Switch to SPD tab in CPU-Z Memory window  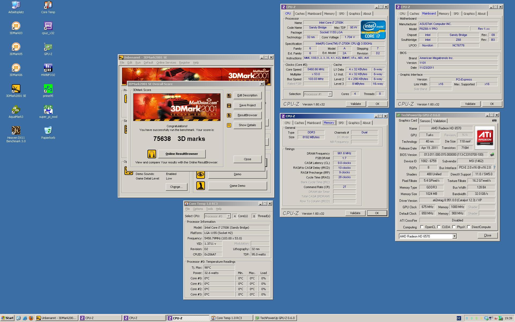341,123
